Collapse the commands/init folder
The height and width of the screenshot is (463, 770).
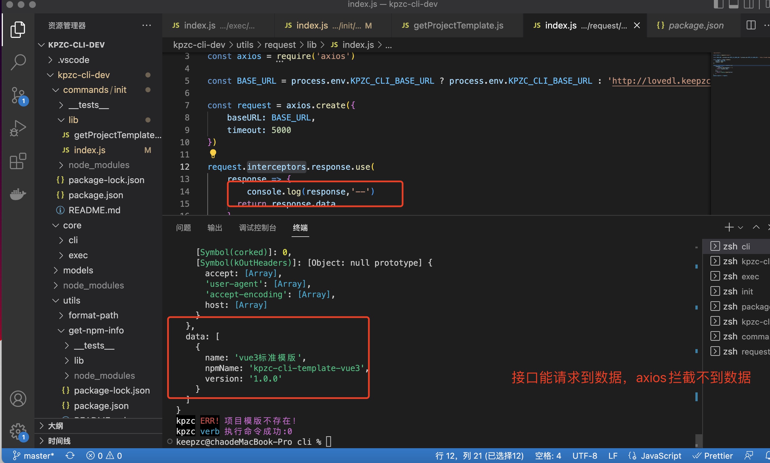(98, 90)
